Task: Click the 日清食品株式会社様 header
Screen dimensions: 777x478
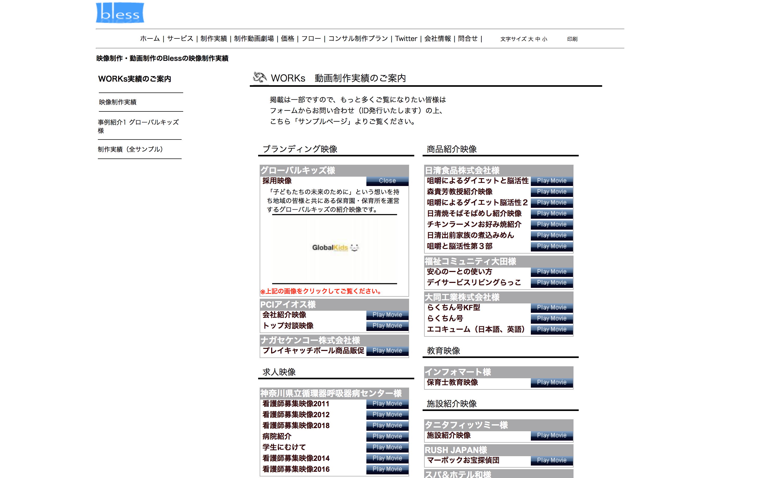Action: [499, 171]
